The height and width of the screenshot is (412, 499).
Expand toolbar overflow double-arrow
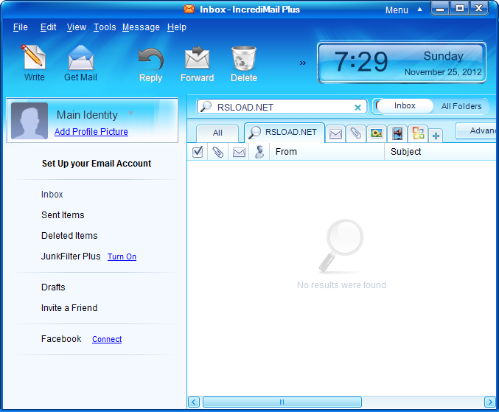coord(303,63)
